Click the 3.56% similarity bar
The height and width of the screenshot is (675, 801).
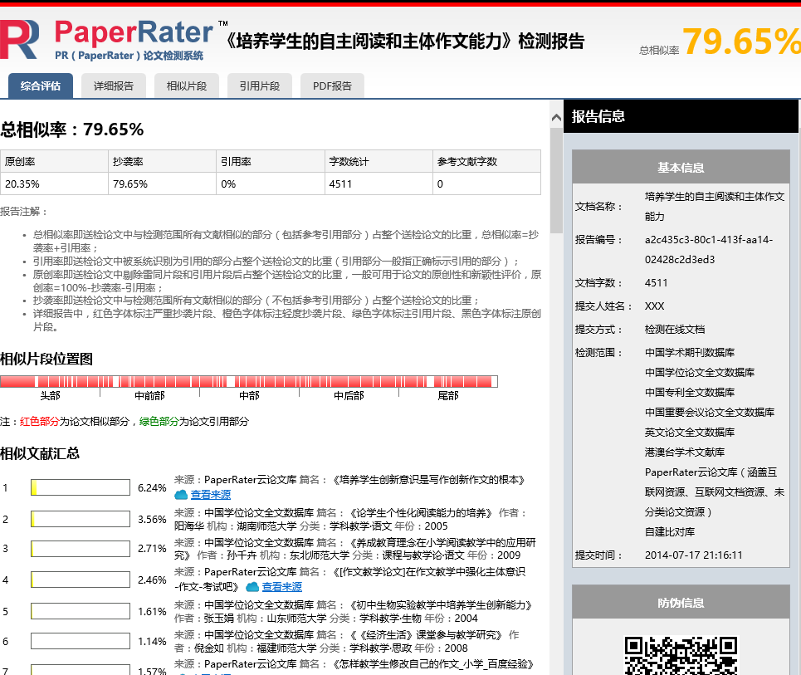pos(81,519)
